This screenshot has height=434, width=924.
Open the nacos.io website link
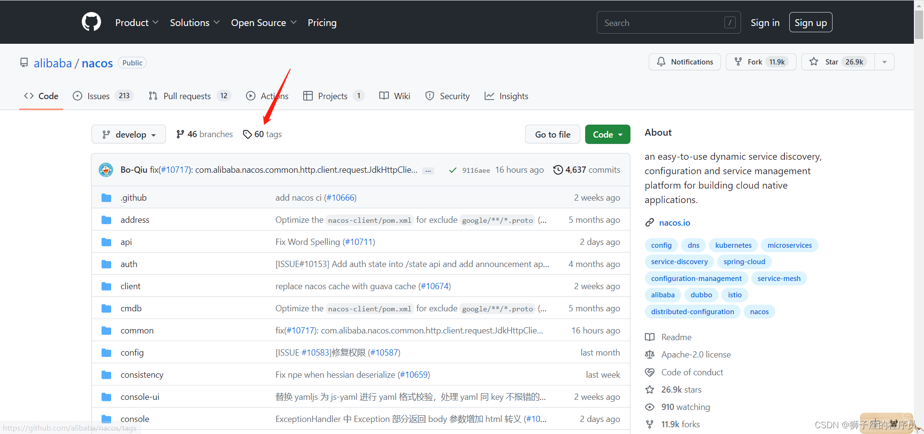click(674, 223)
